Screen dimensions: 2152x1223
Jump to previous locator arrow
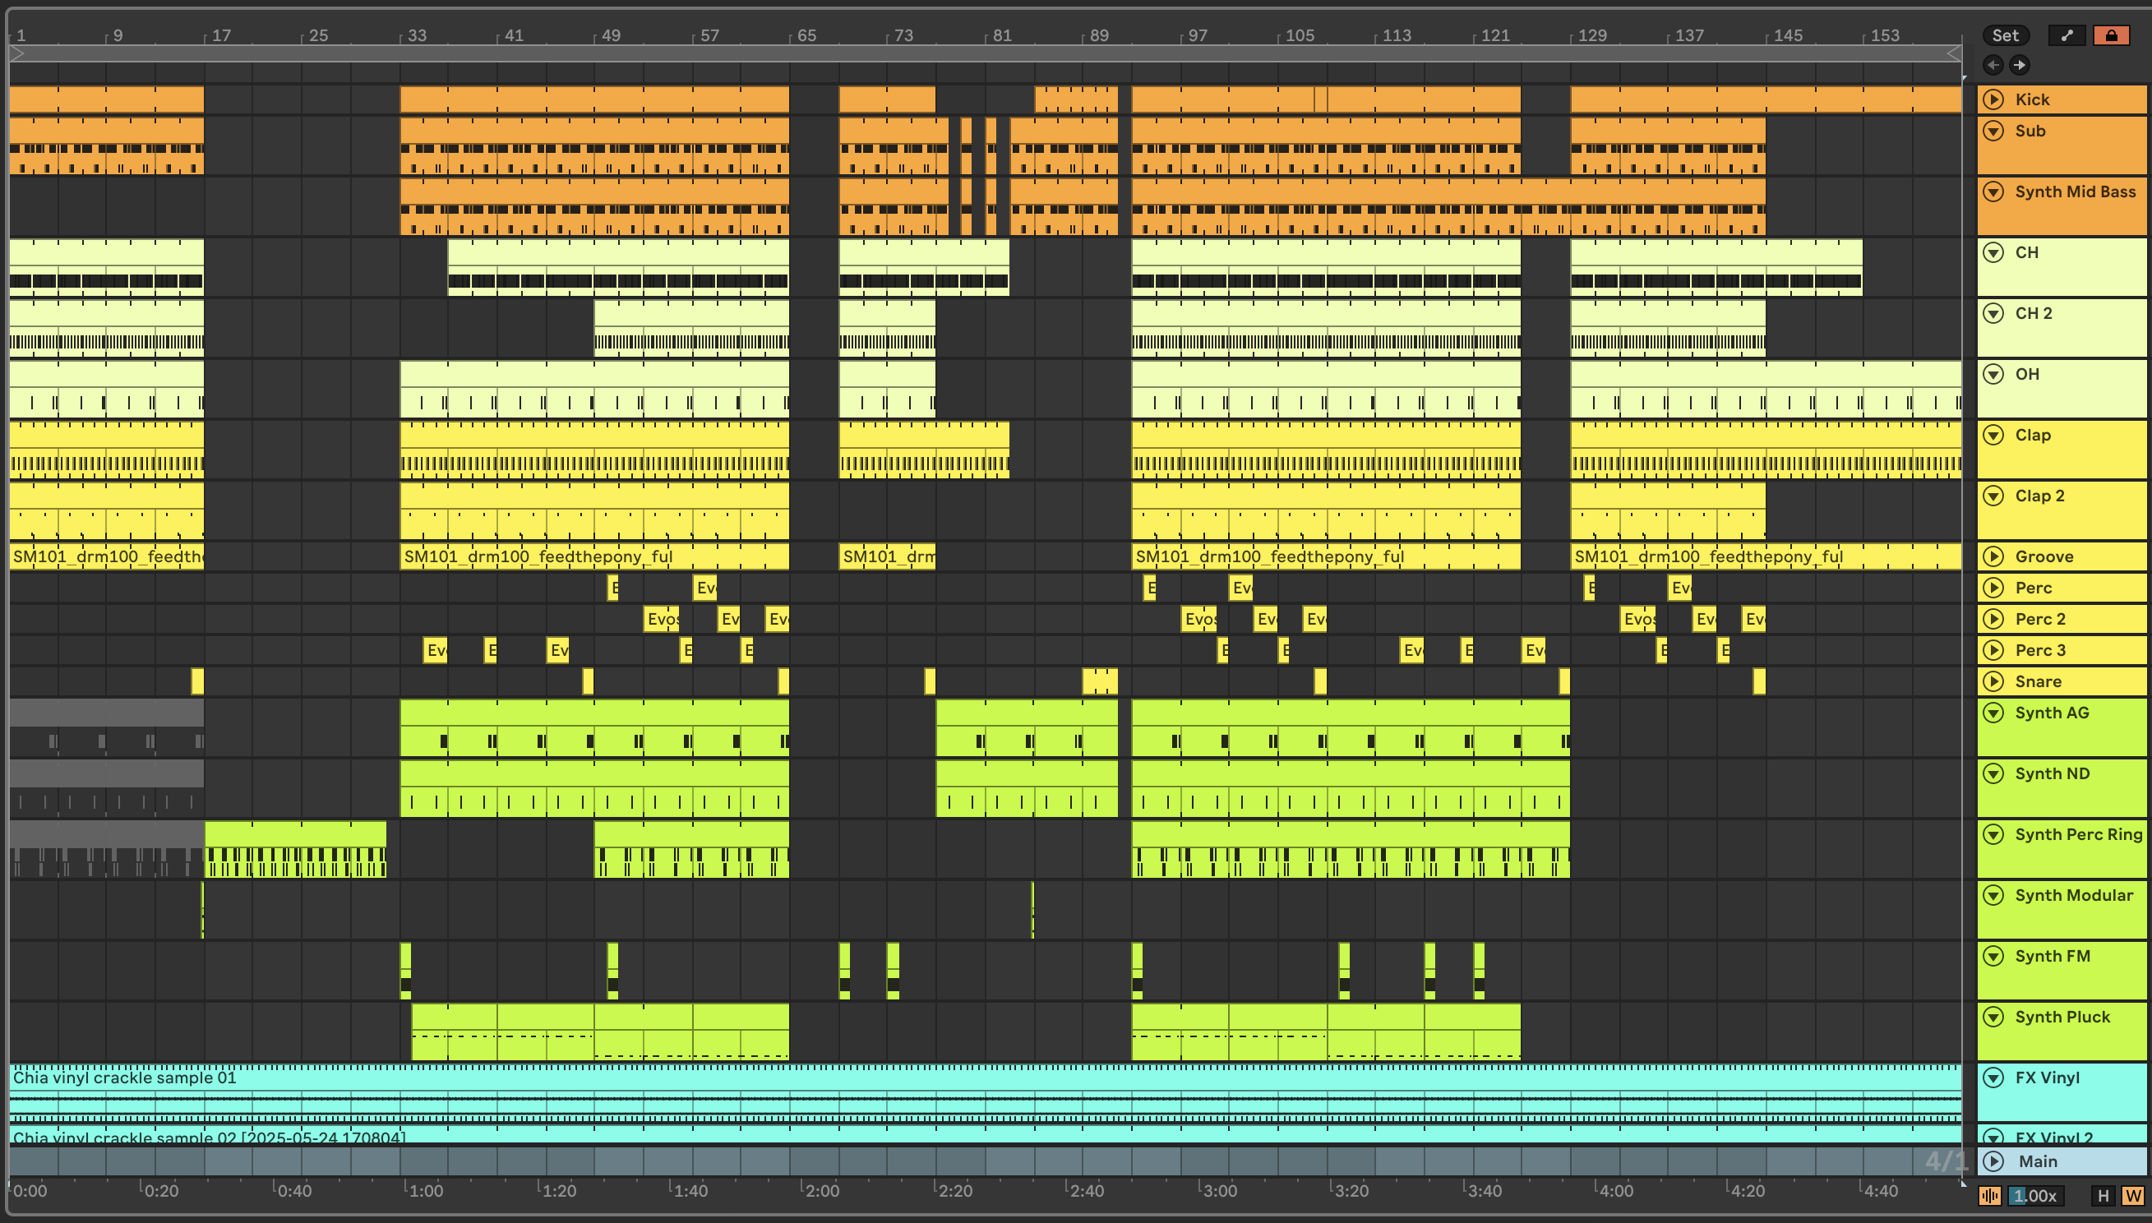tap(1993, 65)
